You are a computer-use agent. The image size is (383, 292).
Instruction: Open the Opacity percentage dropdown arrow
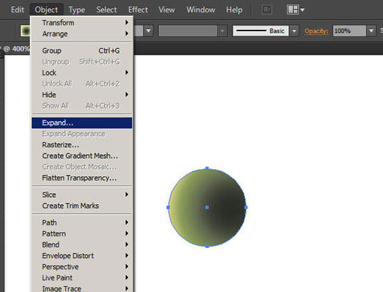coord(371,31)
